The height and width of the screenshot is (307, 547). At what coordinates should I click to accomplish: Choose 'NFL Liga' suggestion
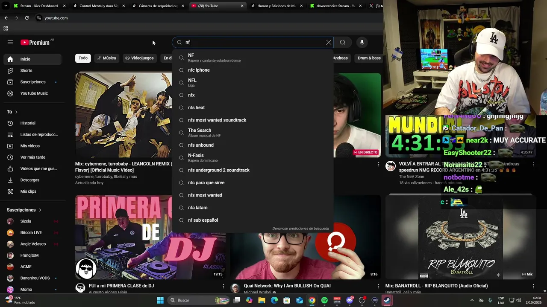[x=253, y=83]
